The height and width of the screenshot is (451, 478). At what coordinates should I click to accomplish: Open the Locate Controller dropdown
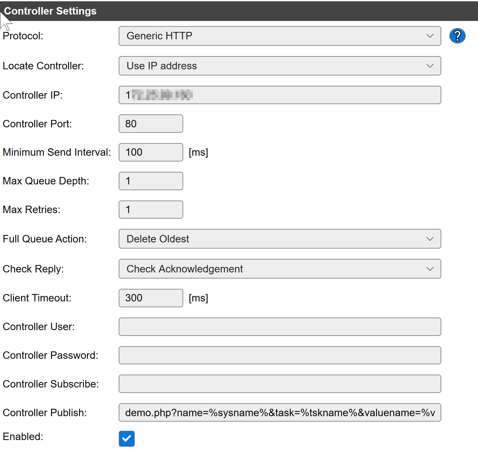pyautogui.click(x=280, y=66)
